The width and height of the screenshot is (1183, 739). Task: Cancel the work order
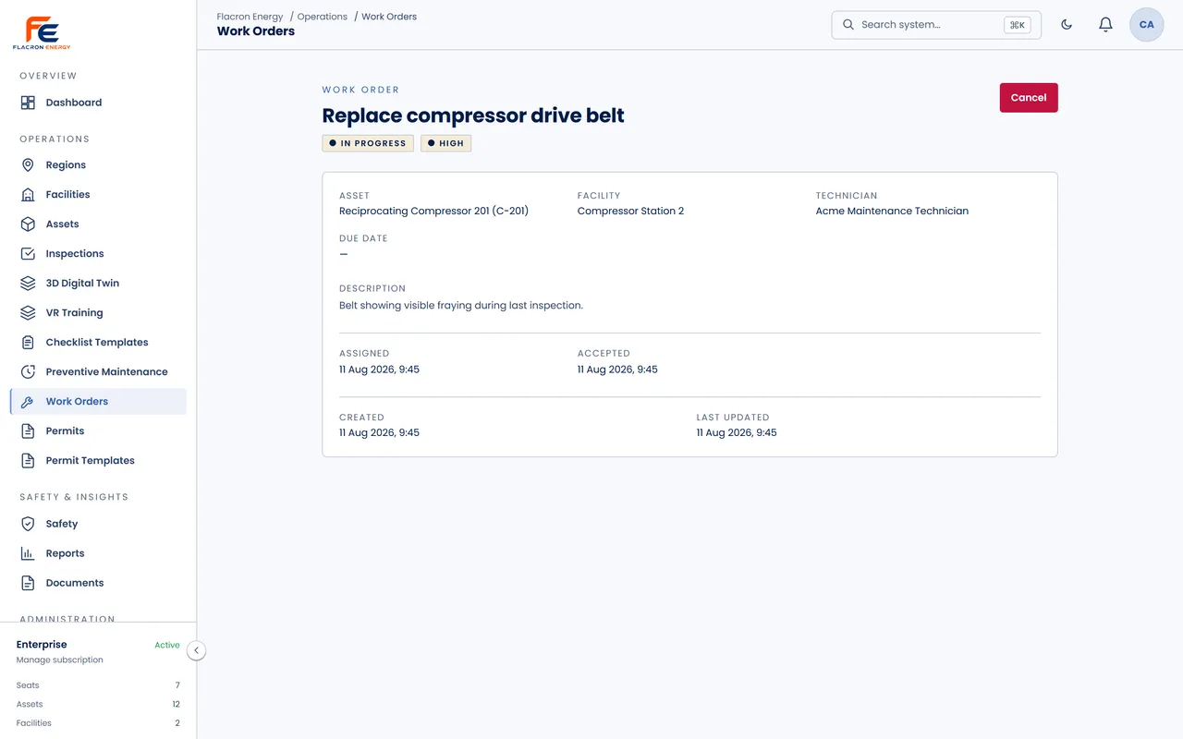pyautogui.click(x=1029, y=98)
